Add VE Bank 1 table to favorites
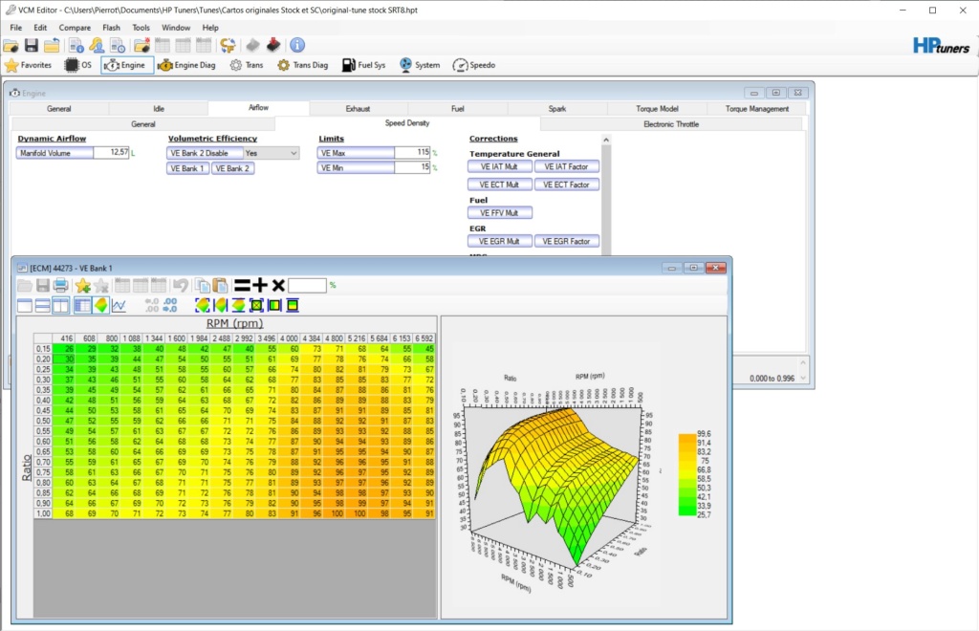The height and width of the screenshot is (631, 979). point(82,286)
